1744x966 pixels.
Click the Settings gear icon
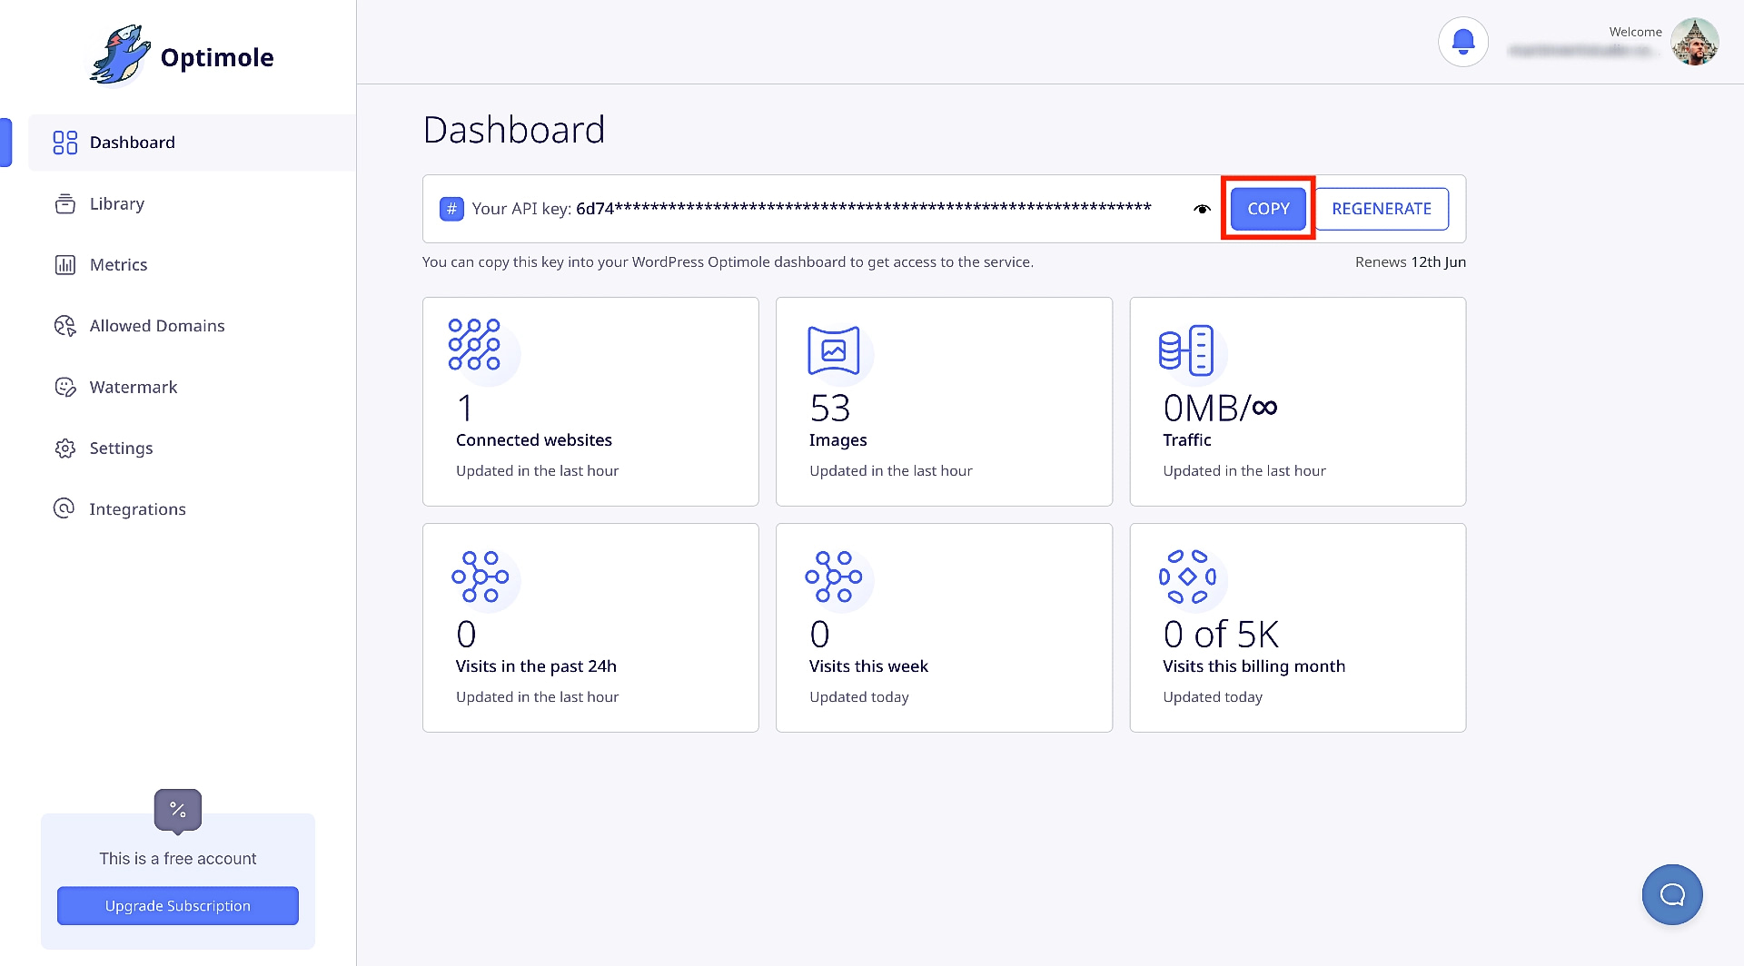point(64,448)
